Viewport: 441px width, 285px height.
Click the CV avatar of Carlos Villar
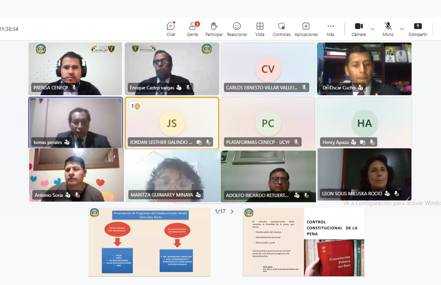[268, 69]
